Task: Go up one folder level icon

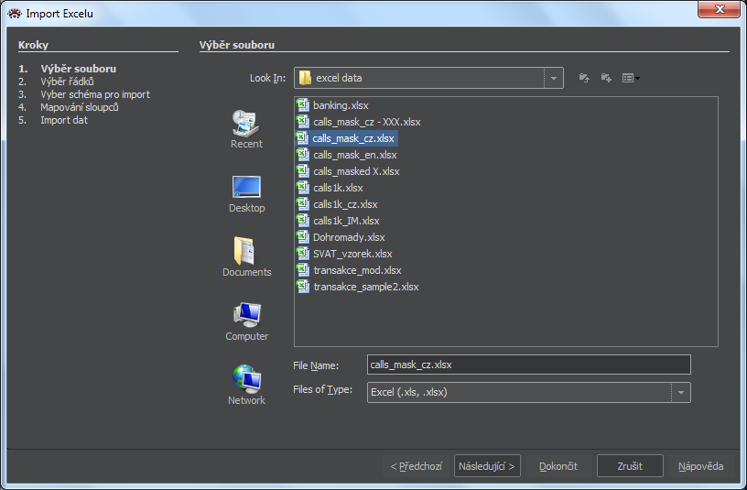Action: point(584,78)
